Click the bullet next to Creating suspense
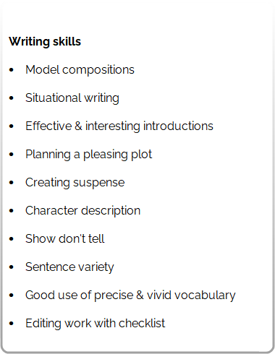Image resolution: width=275 pixels, height=354 pixels. pos(12,183)
